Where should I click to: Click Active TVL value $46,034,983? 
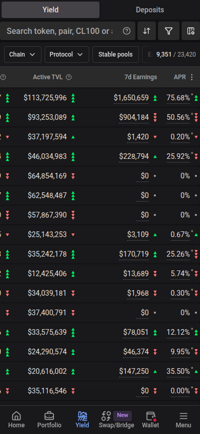click(x=47, y=157)
